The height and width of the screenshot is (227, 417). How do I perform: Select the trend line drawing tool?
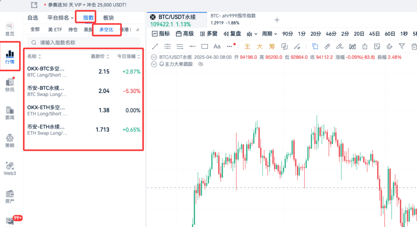tap(155, 47)
